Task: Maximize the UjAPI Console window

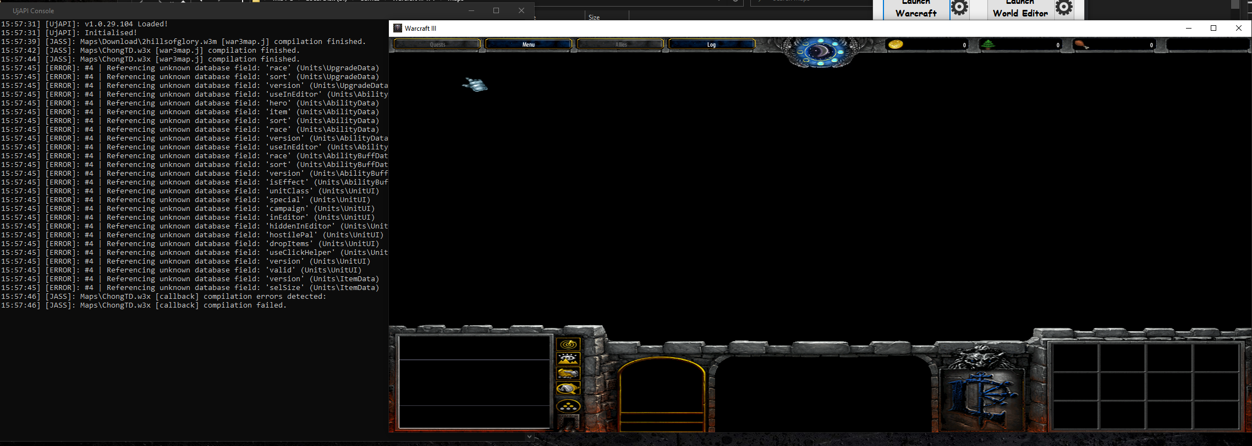Action: click(x=496, y=10)
